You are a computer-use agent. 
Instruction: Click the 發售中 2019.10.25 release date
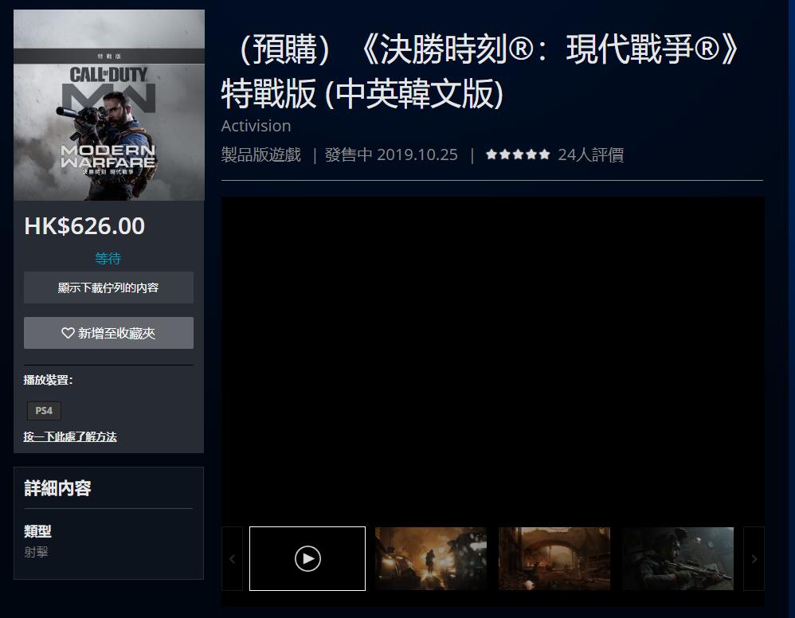click(x=391, y=154)
